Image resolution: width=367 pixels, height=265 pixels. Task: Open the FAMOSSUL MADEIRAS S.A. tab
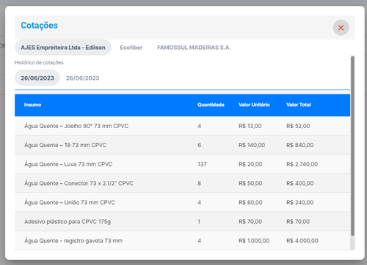pyautogui.click(x=194, y=48)
